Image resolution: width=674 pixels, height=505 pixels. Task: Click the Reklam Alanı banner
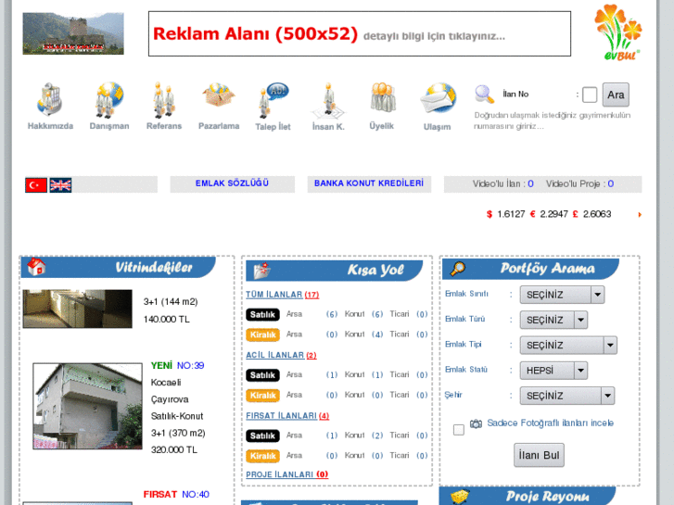point(360,33)
